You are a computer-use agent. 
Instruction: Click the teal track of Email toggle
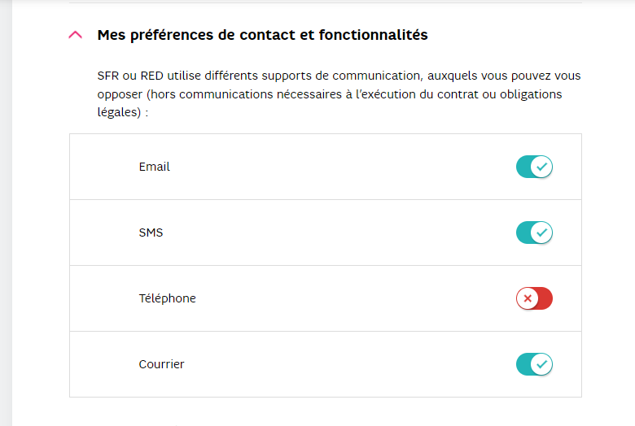pos(522,167)
